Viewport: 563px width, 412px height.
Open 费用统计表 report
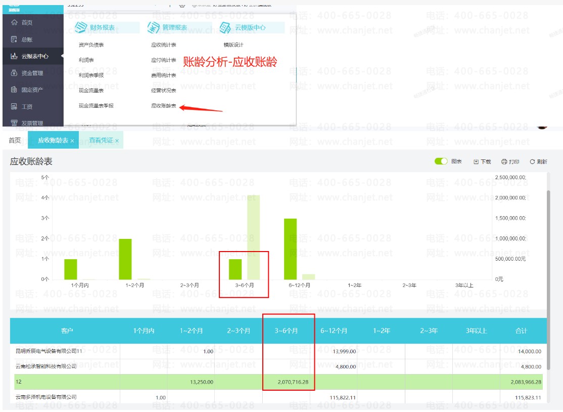[164, 75]
